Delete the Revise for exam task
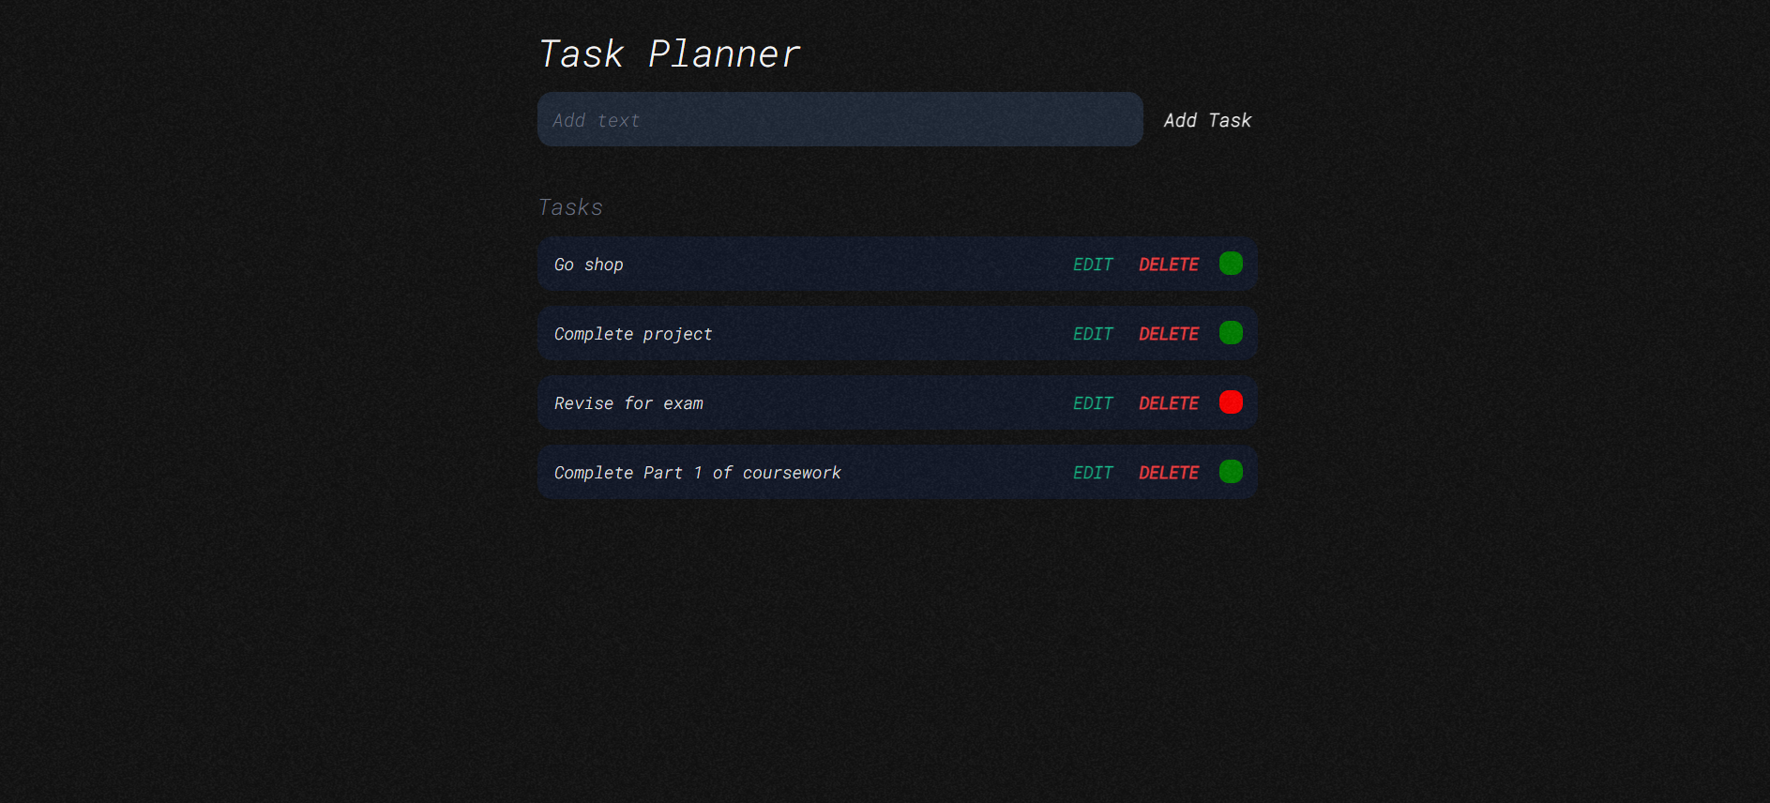 pos(1168,402)
